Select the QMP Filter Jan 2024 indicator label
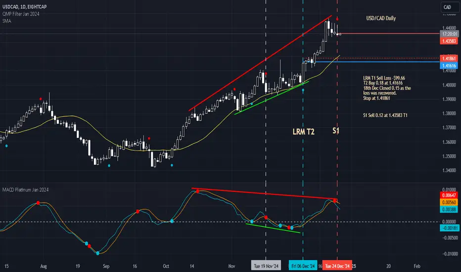The image size is (461, 272). tap(21, 14)
